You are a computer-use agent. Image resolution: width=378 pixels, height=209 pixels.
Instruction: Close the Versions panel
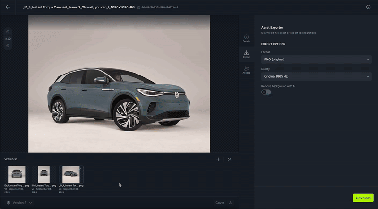pos(230,159)
